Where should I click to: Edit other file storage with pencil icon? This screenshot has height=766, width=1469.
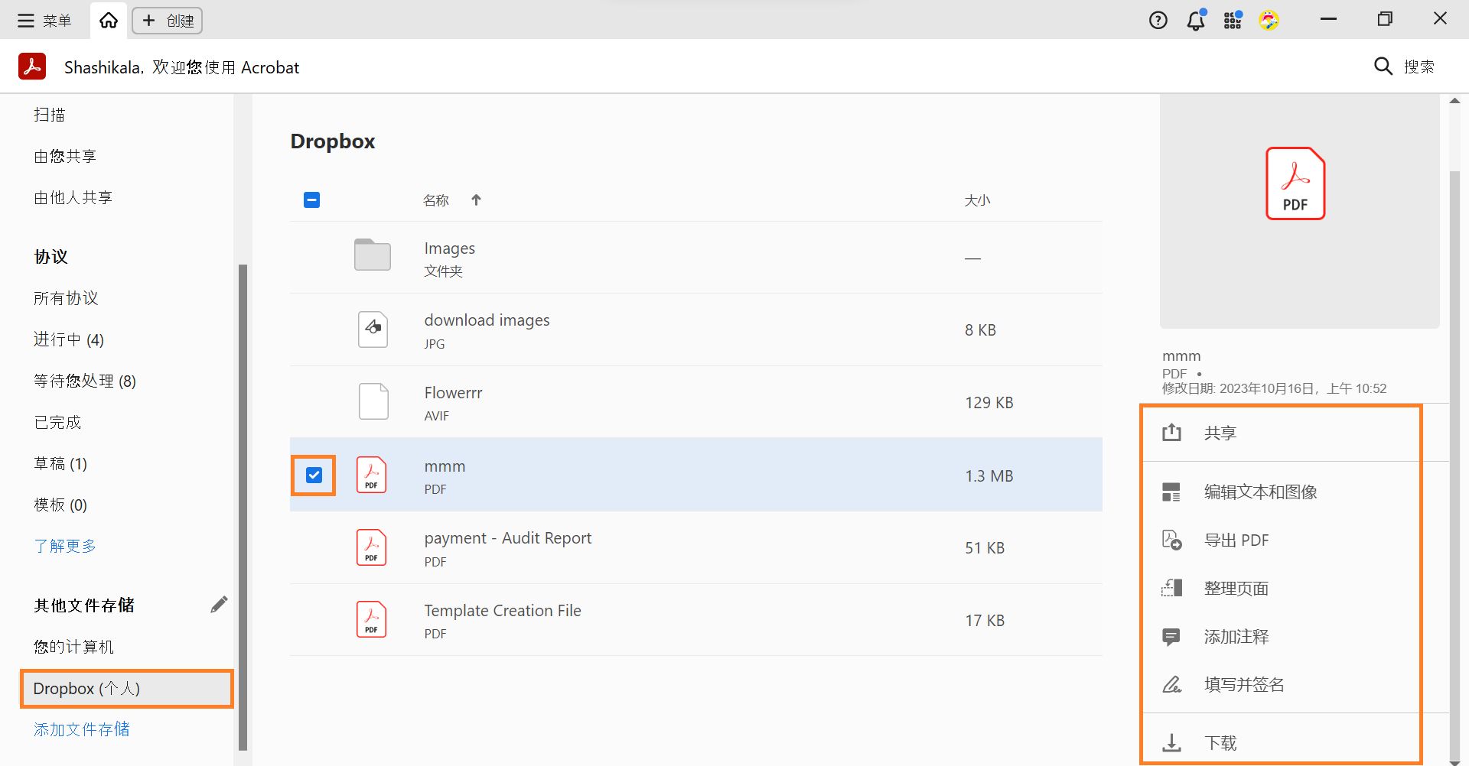click(219, 605)
